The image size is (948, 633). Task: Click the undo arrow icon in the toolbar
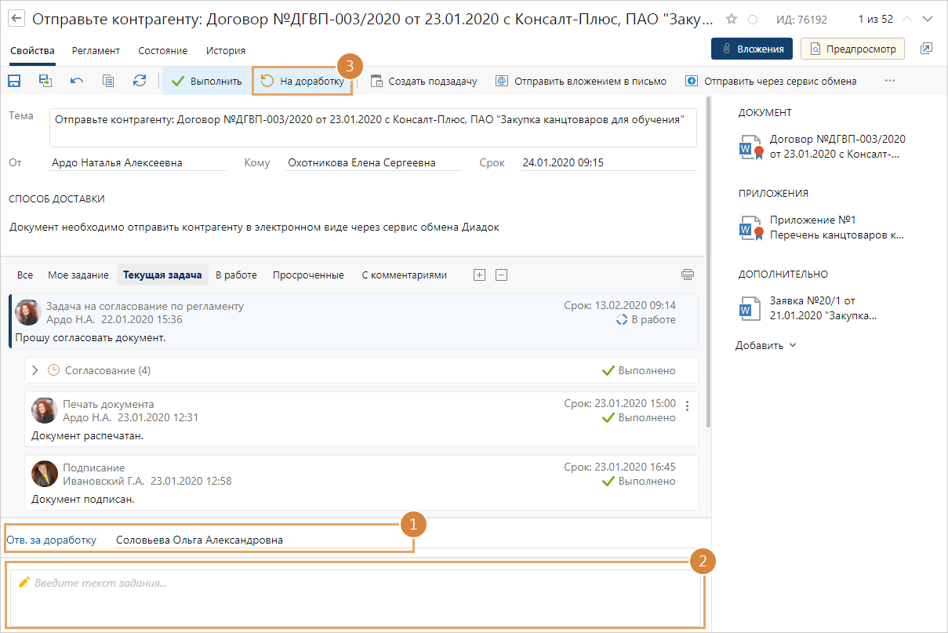coord(77,81)
